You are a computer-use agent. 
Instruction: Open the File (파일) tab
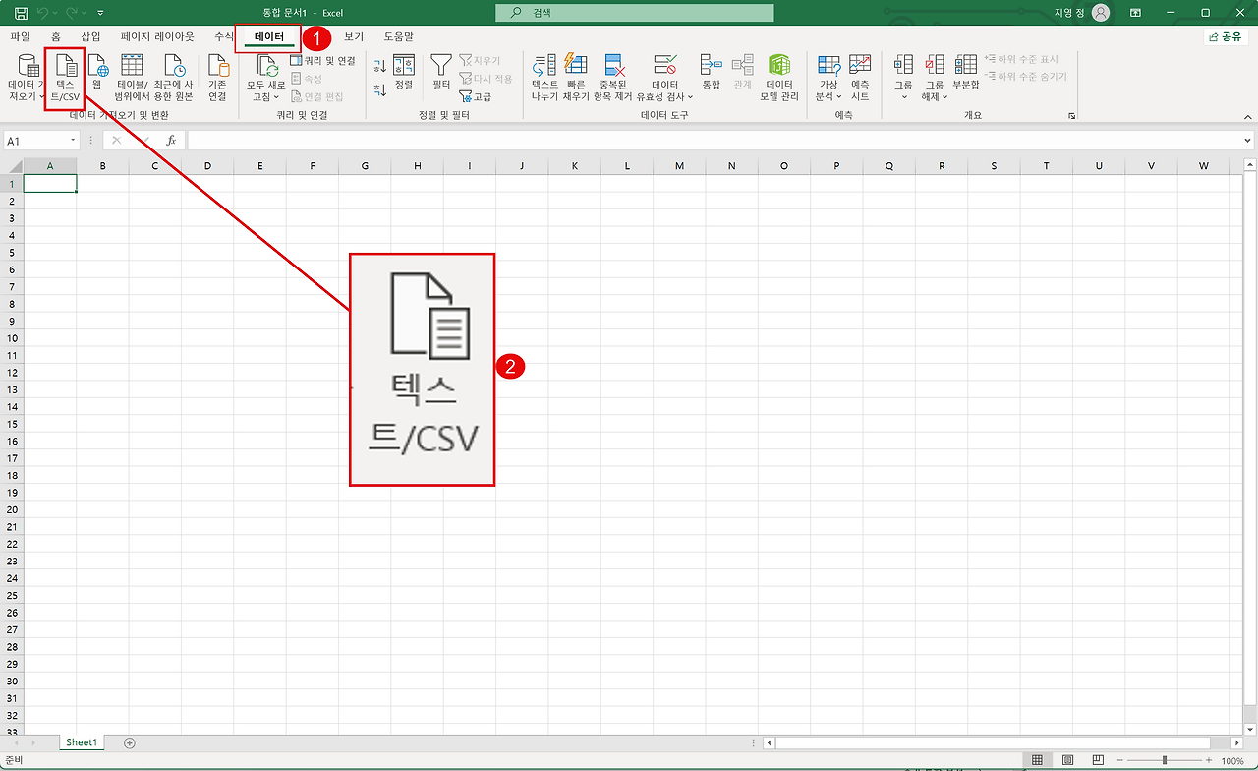[x=20, y=36]
